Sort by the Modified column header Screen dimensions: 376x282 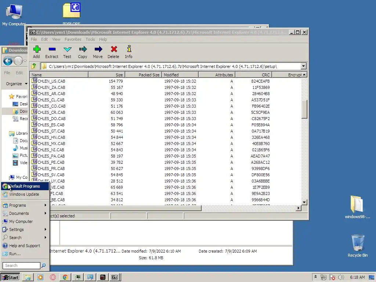coord(180,75)
